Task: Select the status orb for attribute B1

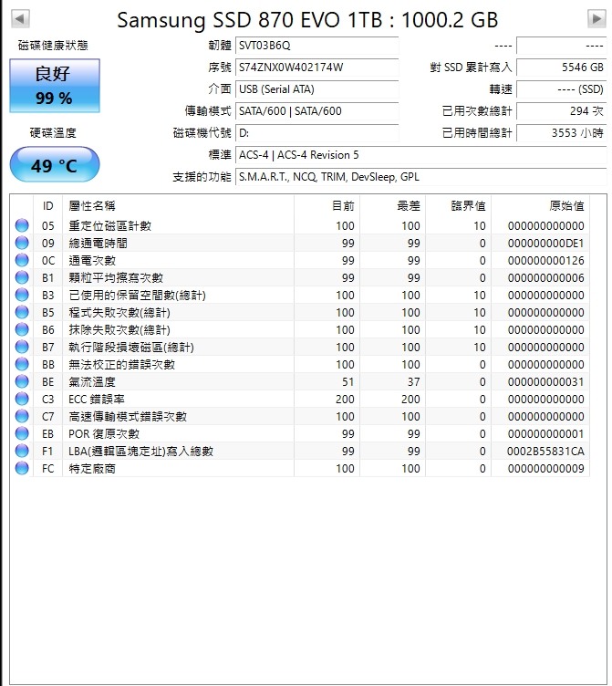Action: coord(22,277)
